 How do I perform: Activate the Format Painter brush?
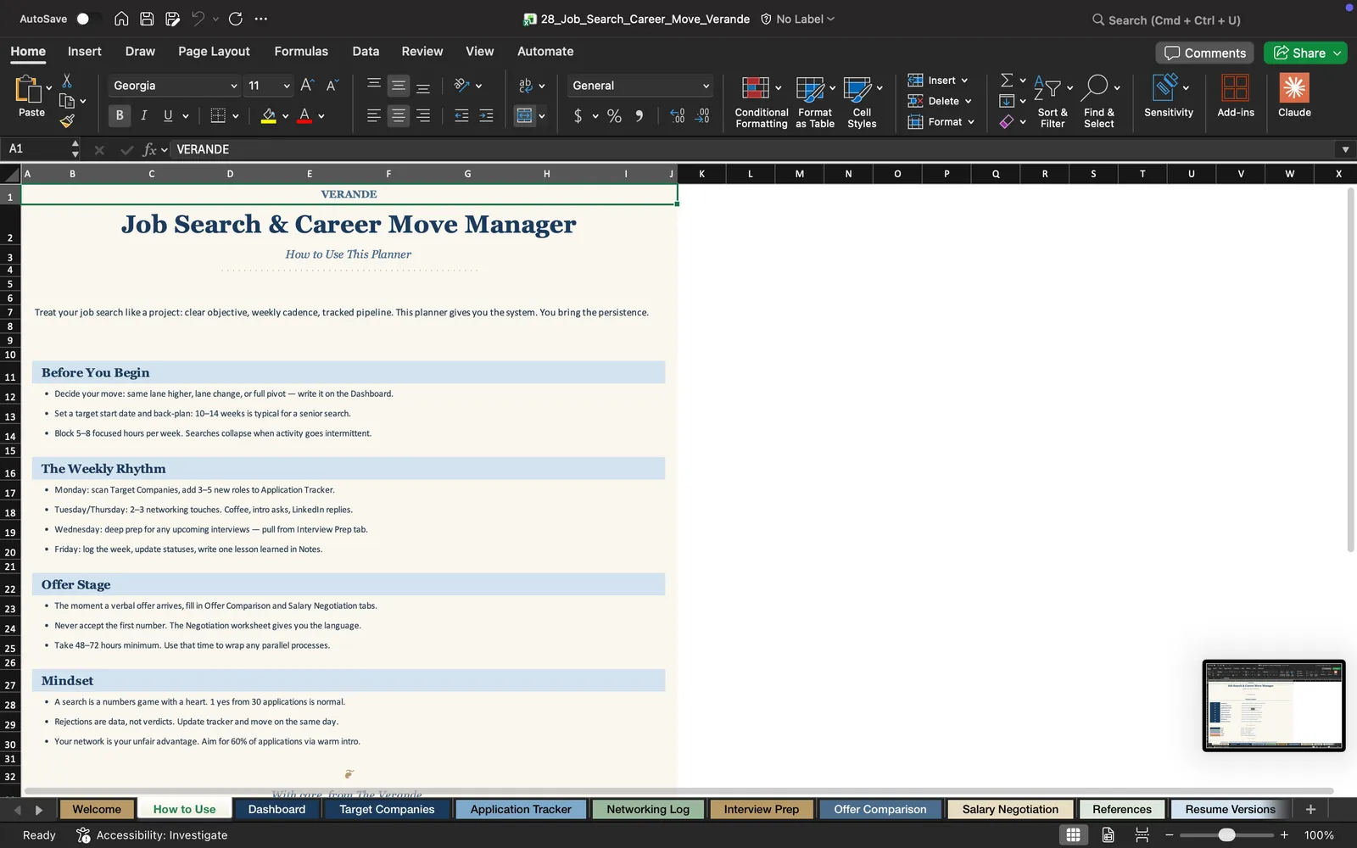[67, 121]
